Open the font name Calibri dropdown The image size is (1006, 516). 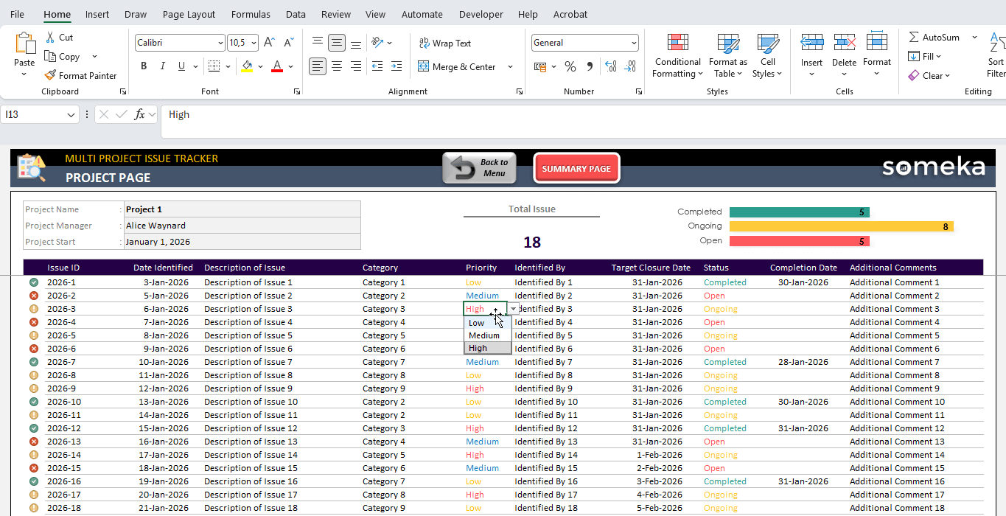(x=220, y=43)
